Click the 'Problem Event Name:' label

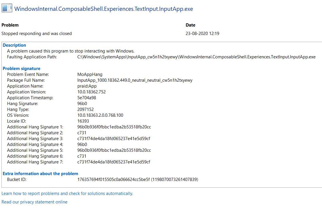click(x=28, y=74)
